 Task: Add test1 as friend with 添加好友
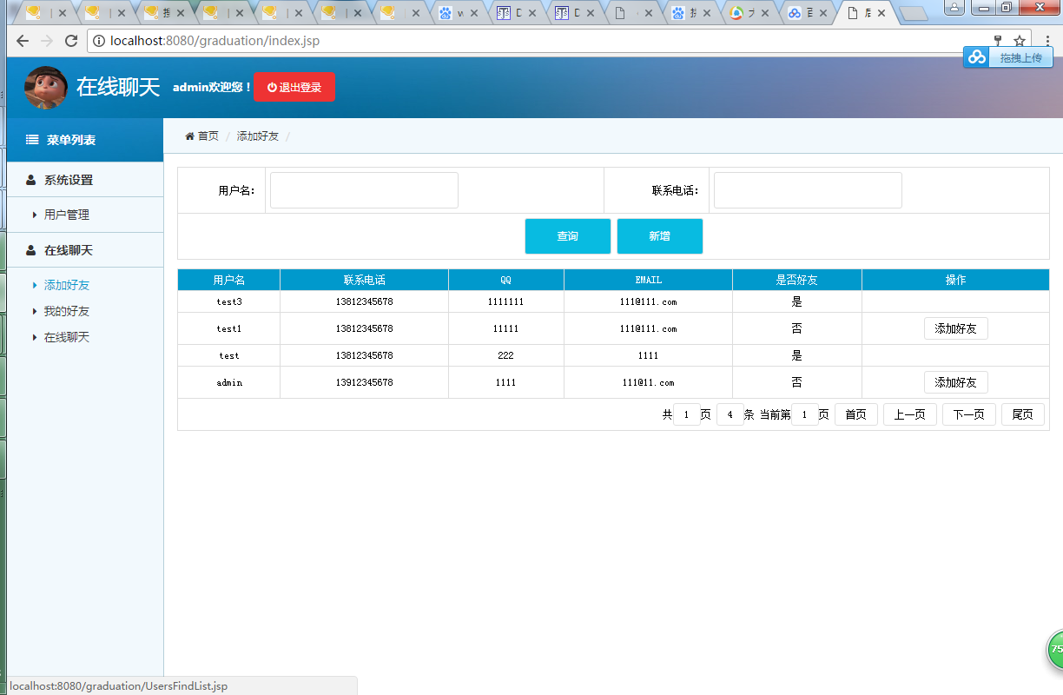[x=956, y=328]
